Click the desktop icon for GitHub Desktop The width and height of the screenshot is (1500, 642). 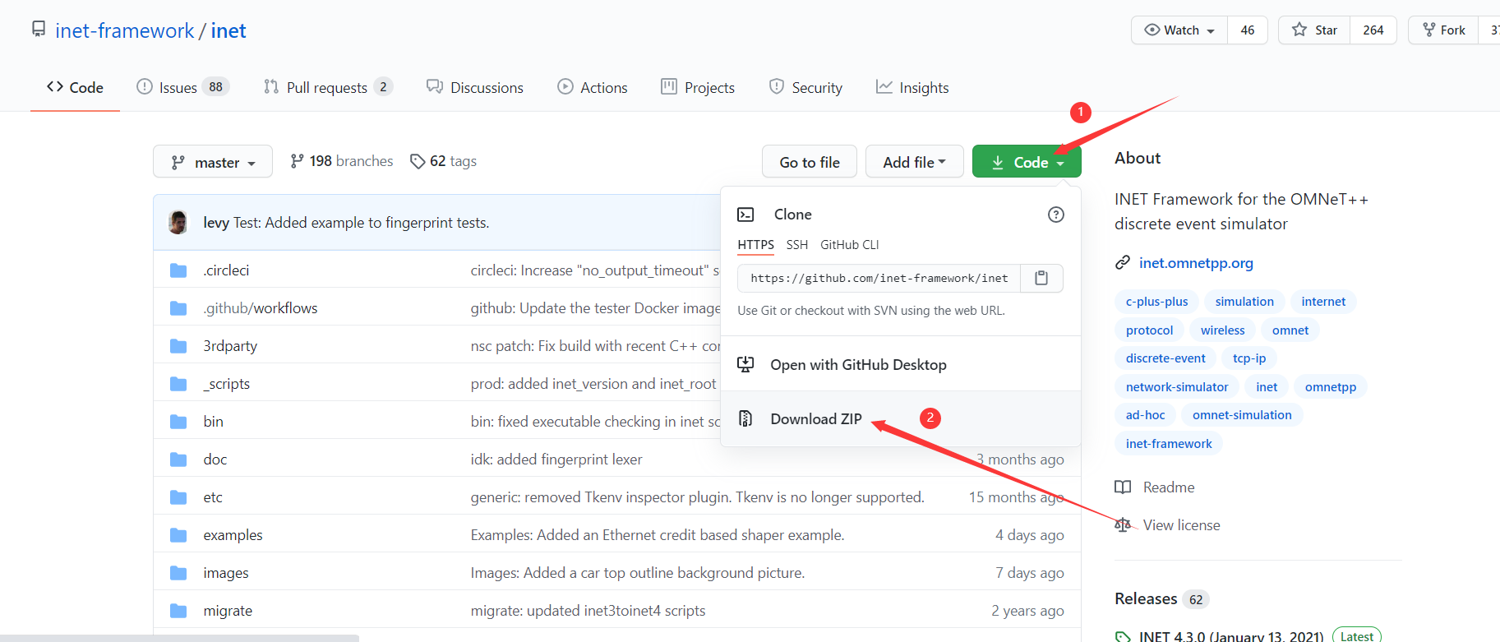pyautogui.click(x=745, y=364)
